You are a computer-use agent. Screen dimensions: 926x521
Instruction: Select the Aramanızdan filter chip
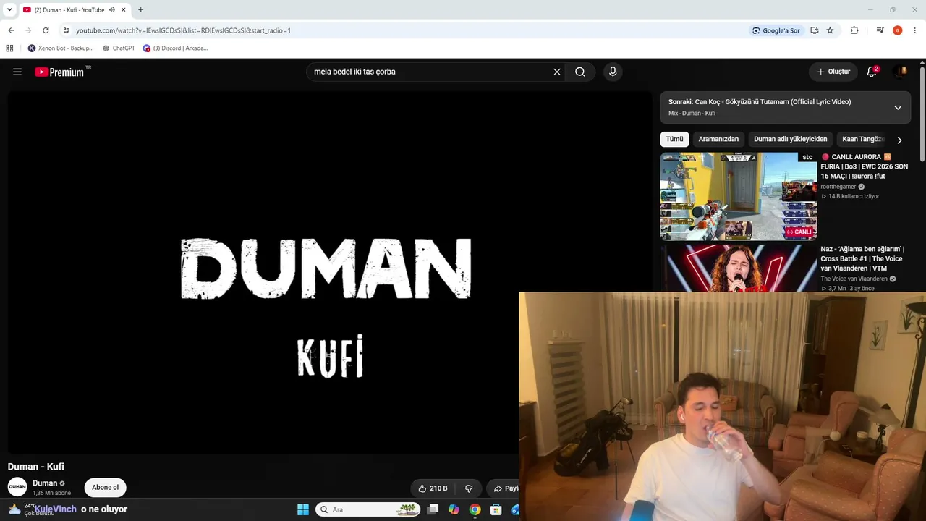point(718,139)
